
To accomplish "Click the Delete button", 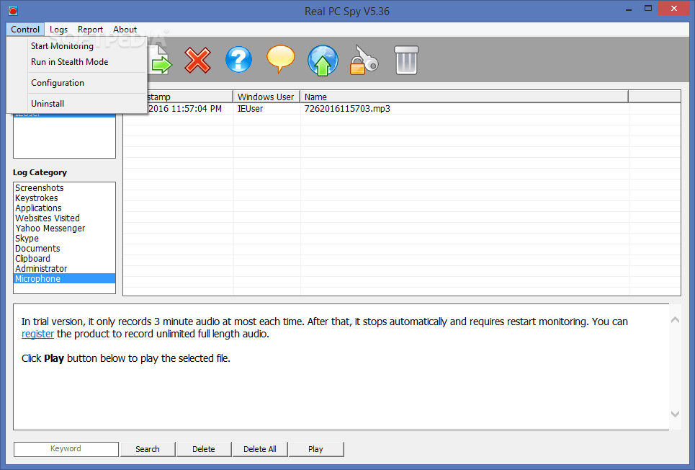I will (203, 449).
